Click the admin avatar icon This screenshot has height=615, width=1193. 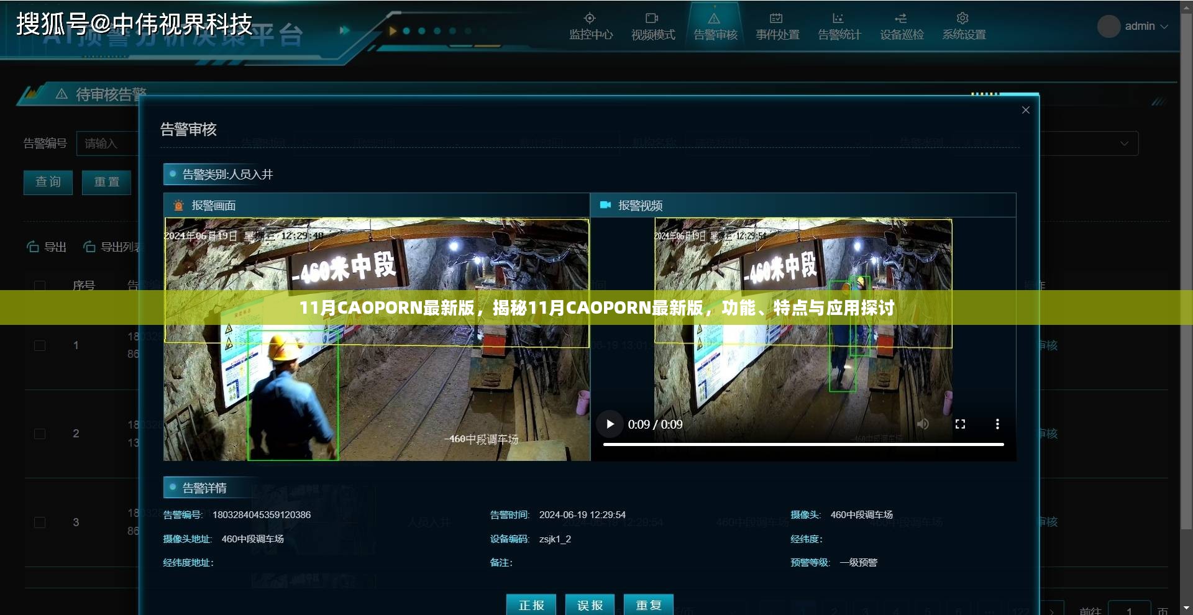pyautogui.click(x=1108, y=26)
